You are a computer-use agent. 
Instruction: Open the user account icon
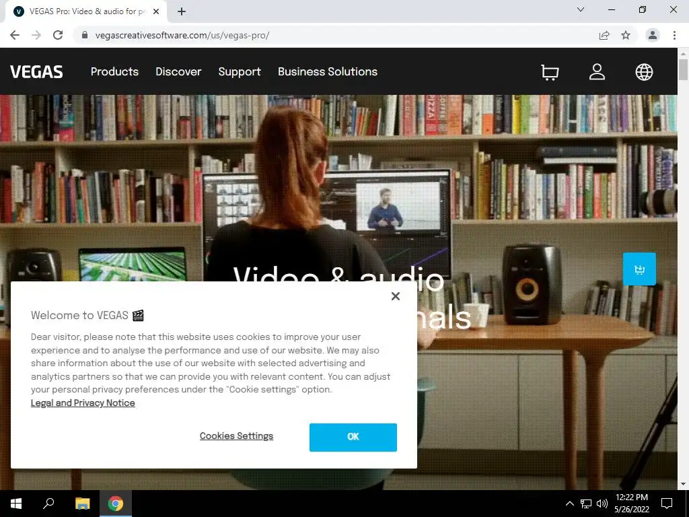pos(597,71)
